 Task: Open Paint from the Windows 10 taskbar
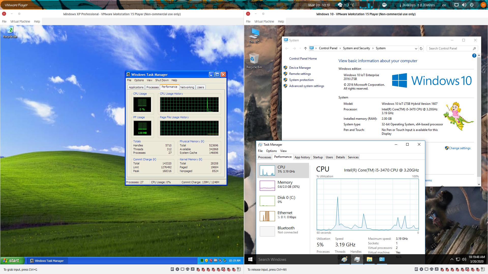point(344,259)
